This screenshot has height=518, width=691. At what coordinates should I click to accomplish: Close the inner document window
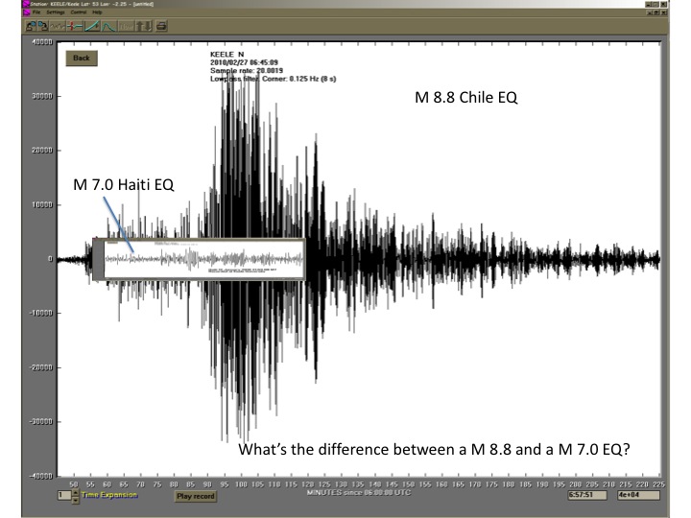(664, 12)
